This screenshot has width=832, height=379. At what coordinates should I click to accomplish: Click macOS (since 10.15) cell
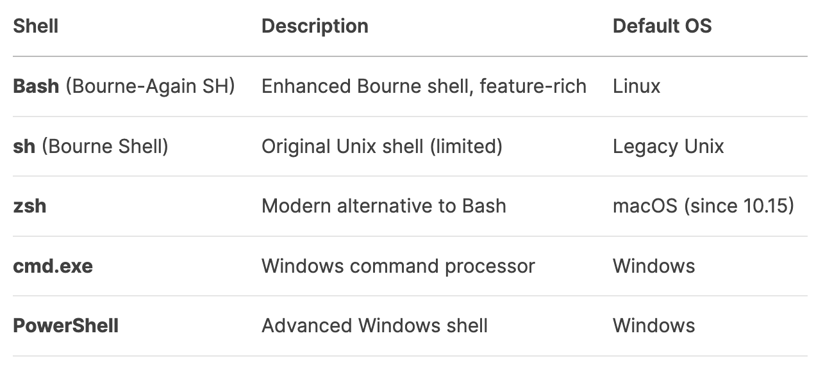click(703, 206)
